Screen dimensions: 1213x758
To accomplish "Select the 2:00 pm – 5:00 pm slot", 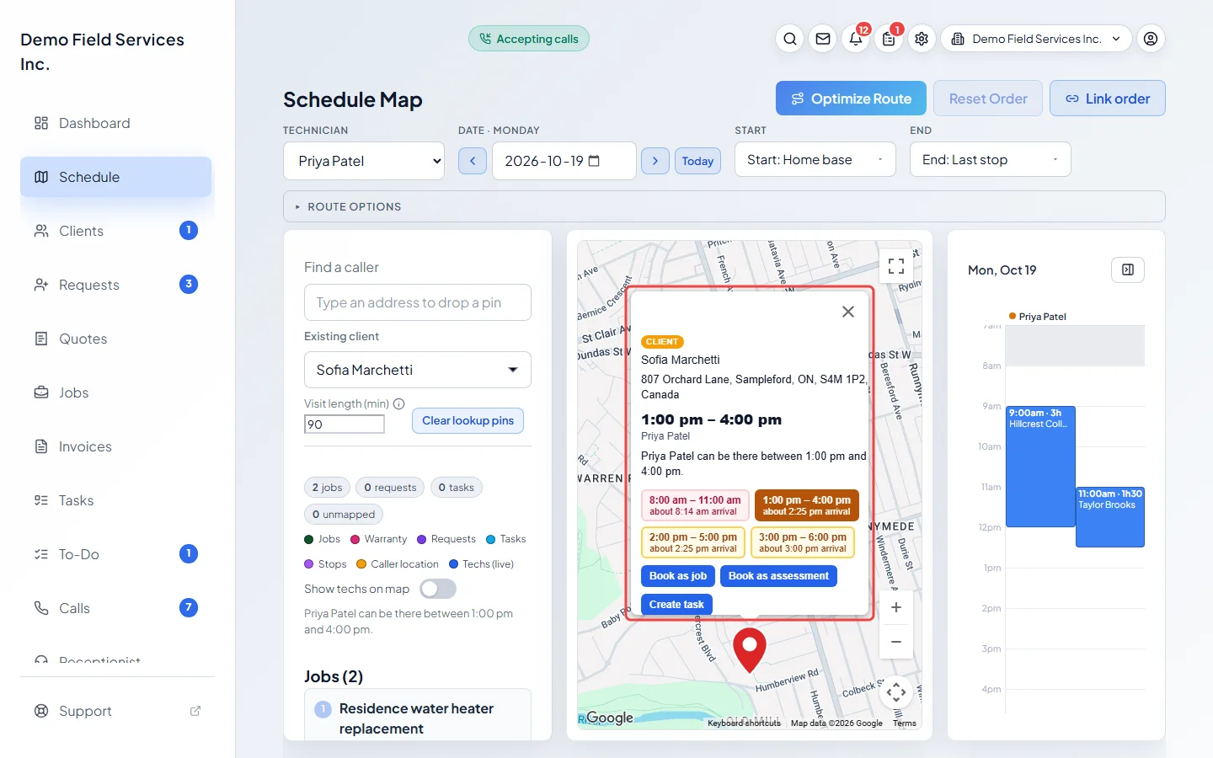I will [692, 542].
